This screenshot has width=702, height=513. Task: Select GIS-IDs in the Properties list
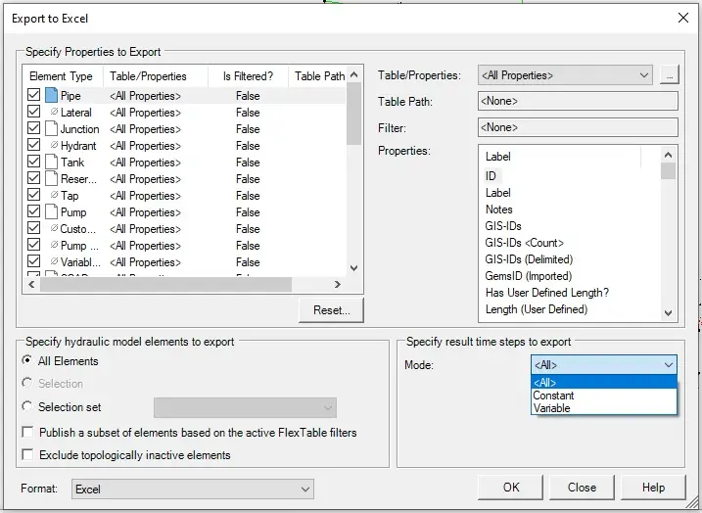(503, 226)
